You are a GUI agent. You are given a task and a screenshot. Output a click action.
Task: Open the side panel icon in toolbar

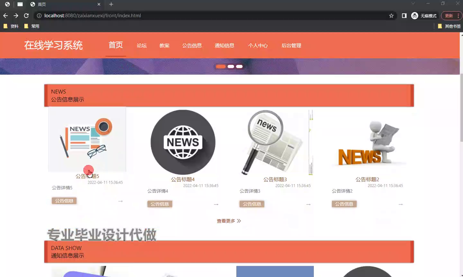click(x=404, y=16)
